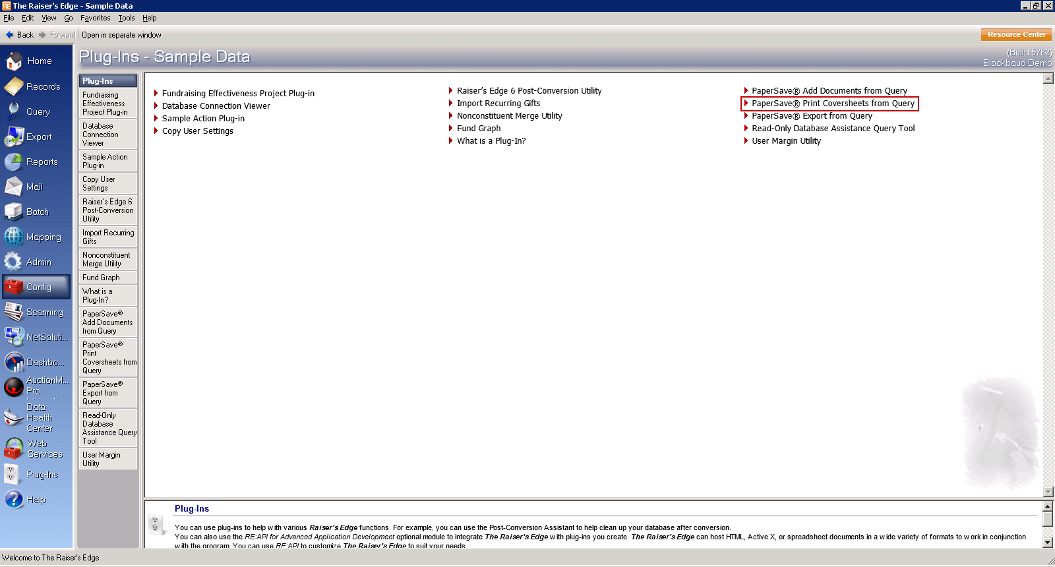
Task: Select Sample Action Plug-in panel button
Action: coord(108,162)
